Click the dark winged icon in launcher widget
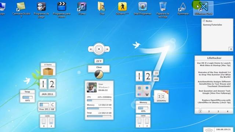The width and height of the screenshot is (235, 132). pos(147,95)
